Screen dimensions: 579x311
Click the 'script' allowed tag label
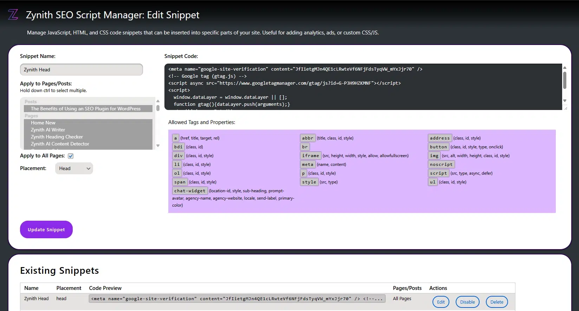pos(438,173)
